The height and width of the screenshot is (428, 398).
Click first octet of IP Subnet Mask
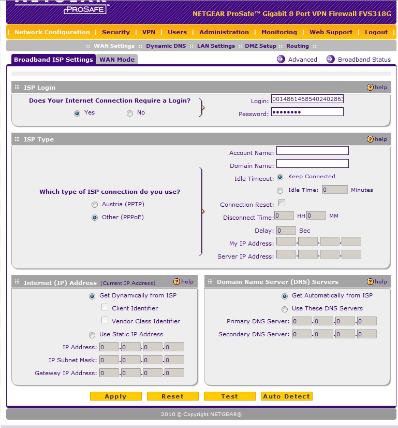click(x=109, y=360)
